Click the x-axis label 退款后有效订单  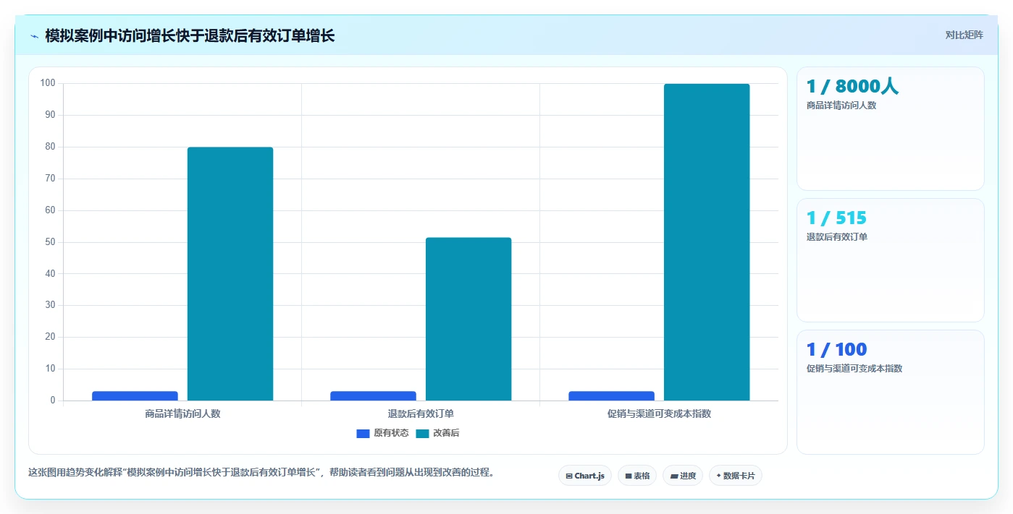click(421, 414)
